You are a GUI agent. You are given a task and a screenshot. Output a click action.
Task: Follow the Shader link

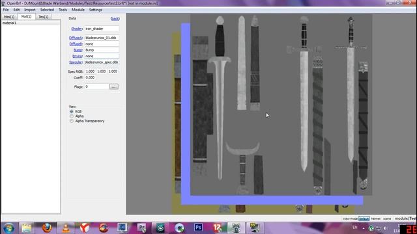pyautogui.click(x=77, y=29)
